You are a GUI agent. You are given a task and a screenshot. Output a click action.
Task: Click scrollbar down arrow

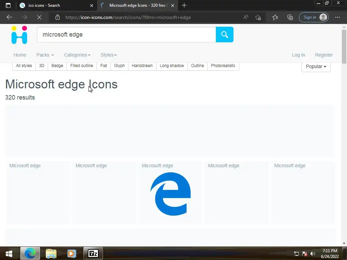click(x=344, y=243)
